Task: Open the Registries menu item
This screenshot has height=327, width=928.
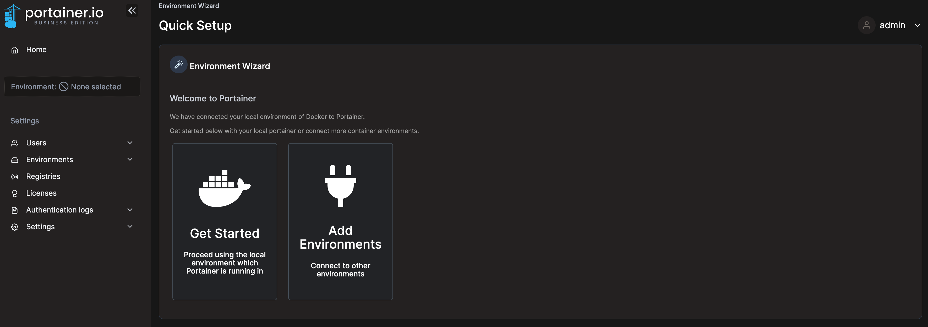Action: tap(43, 176)
